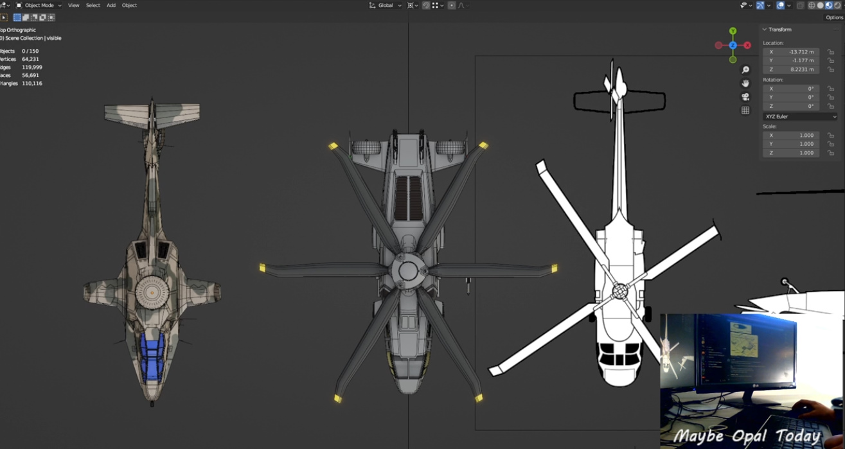This screenshot has width=845, height=449.
Task: Click Location Z field 8.2231 m
Action: click(791, 69)
